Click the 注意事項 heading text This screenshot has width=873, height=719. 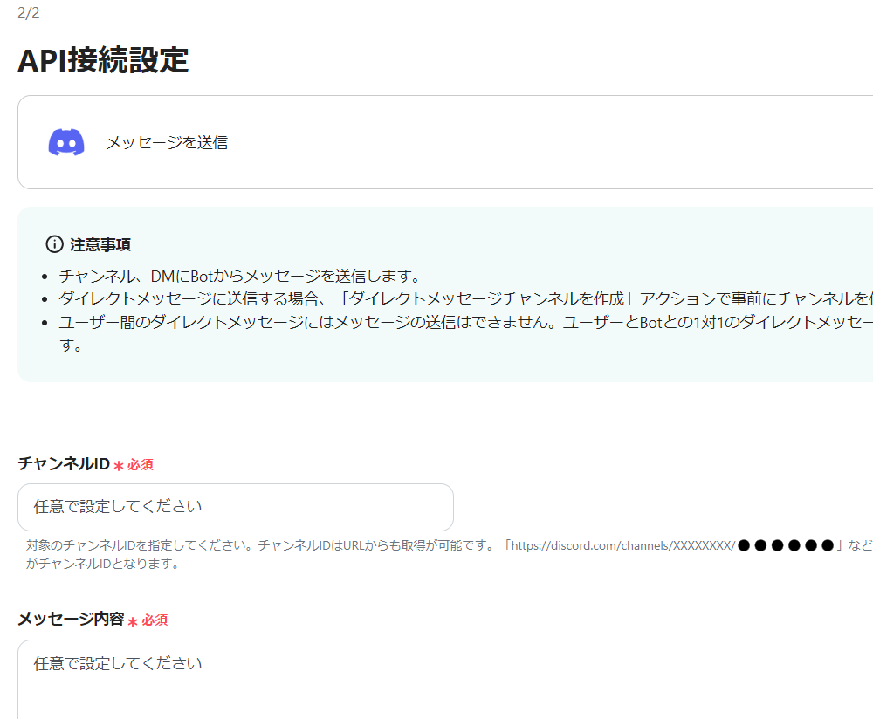pos(100,245)
